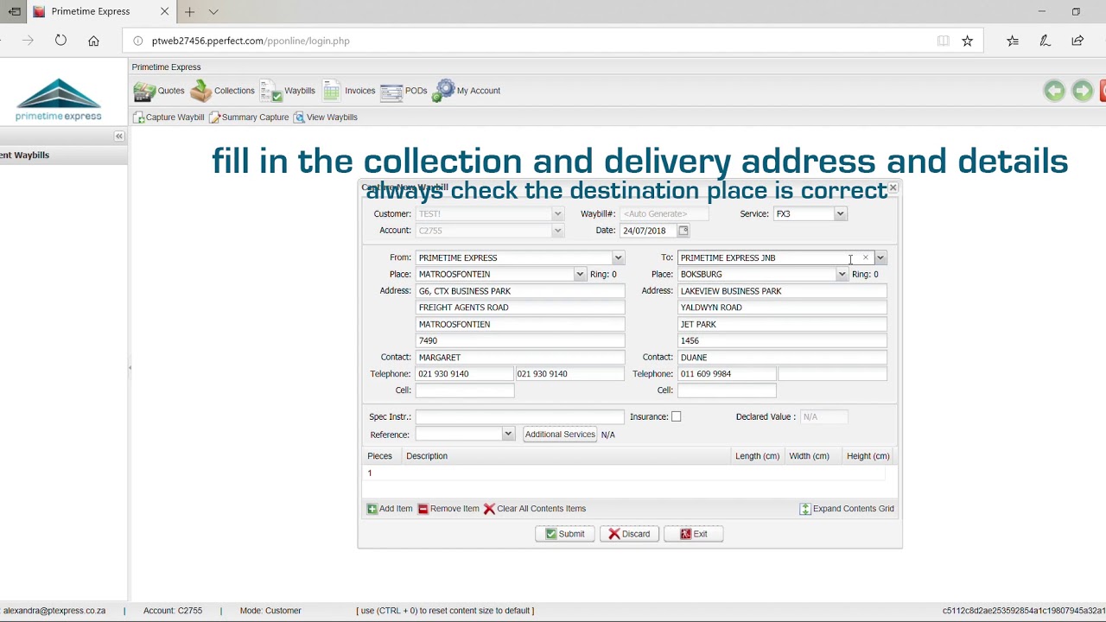
Task: Click the To Contact field DUANE
Action: [x=782, y=358]
